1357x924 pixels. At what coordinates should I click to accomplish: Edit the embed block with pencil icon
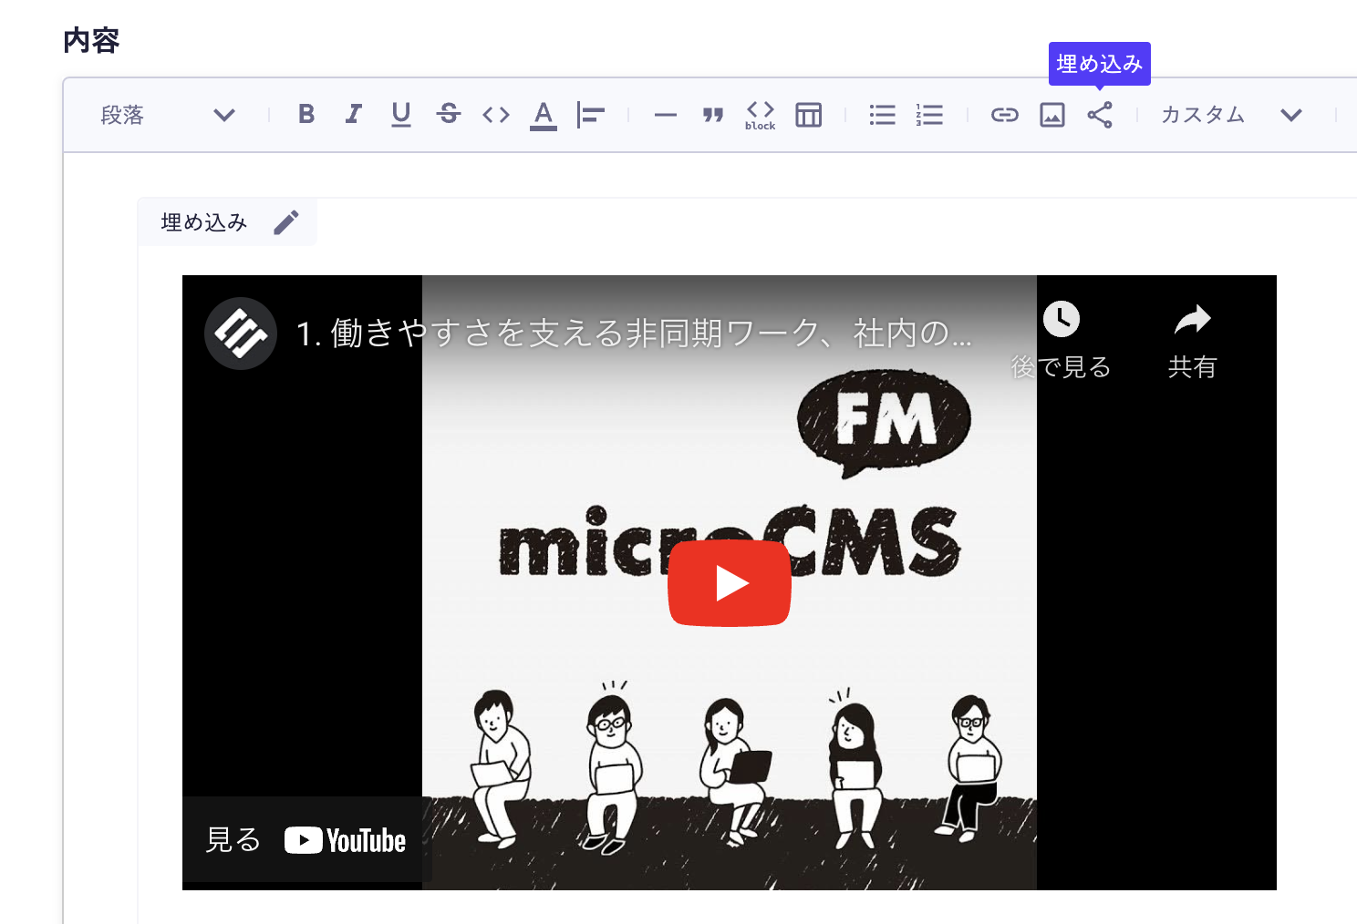[x=287, y=221]
